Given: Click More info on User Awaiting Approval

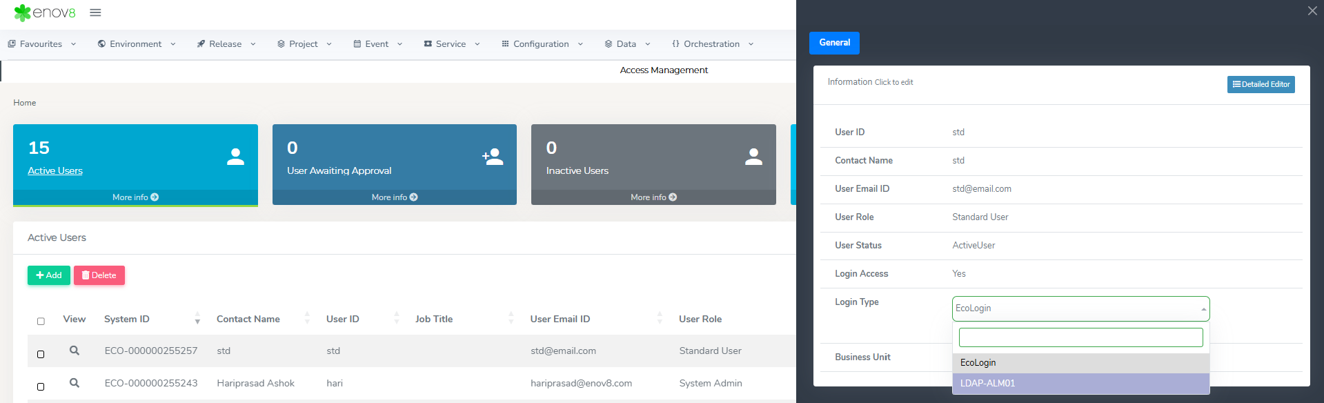Looking at the screenshot, I should 395,197.
